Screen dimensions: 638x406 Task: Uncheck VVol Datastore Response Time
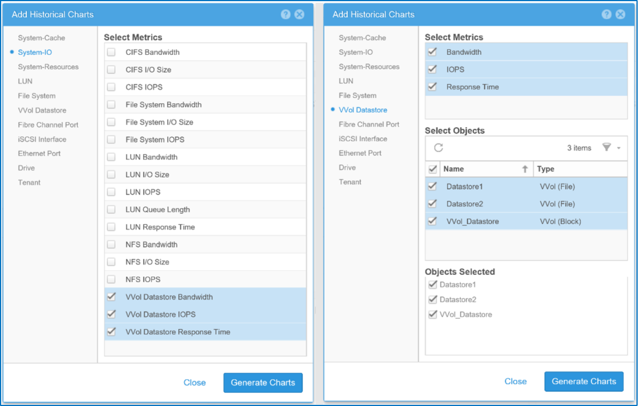111,332
